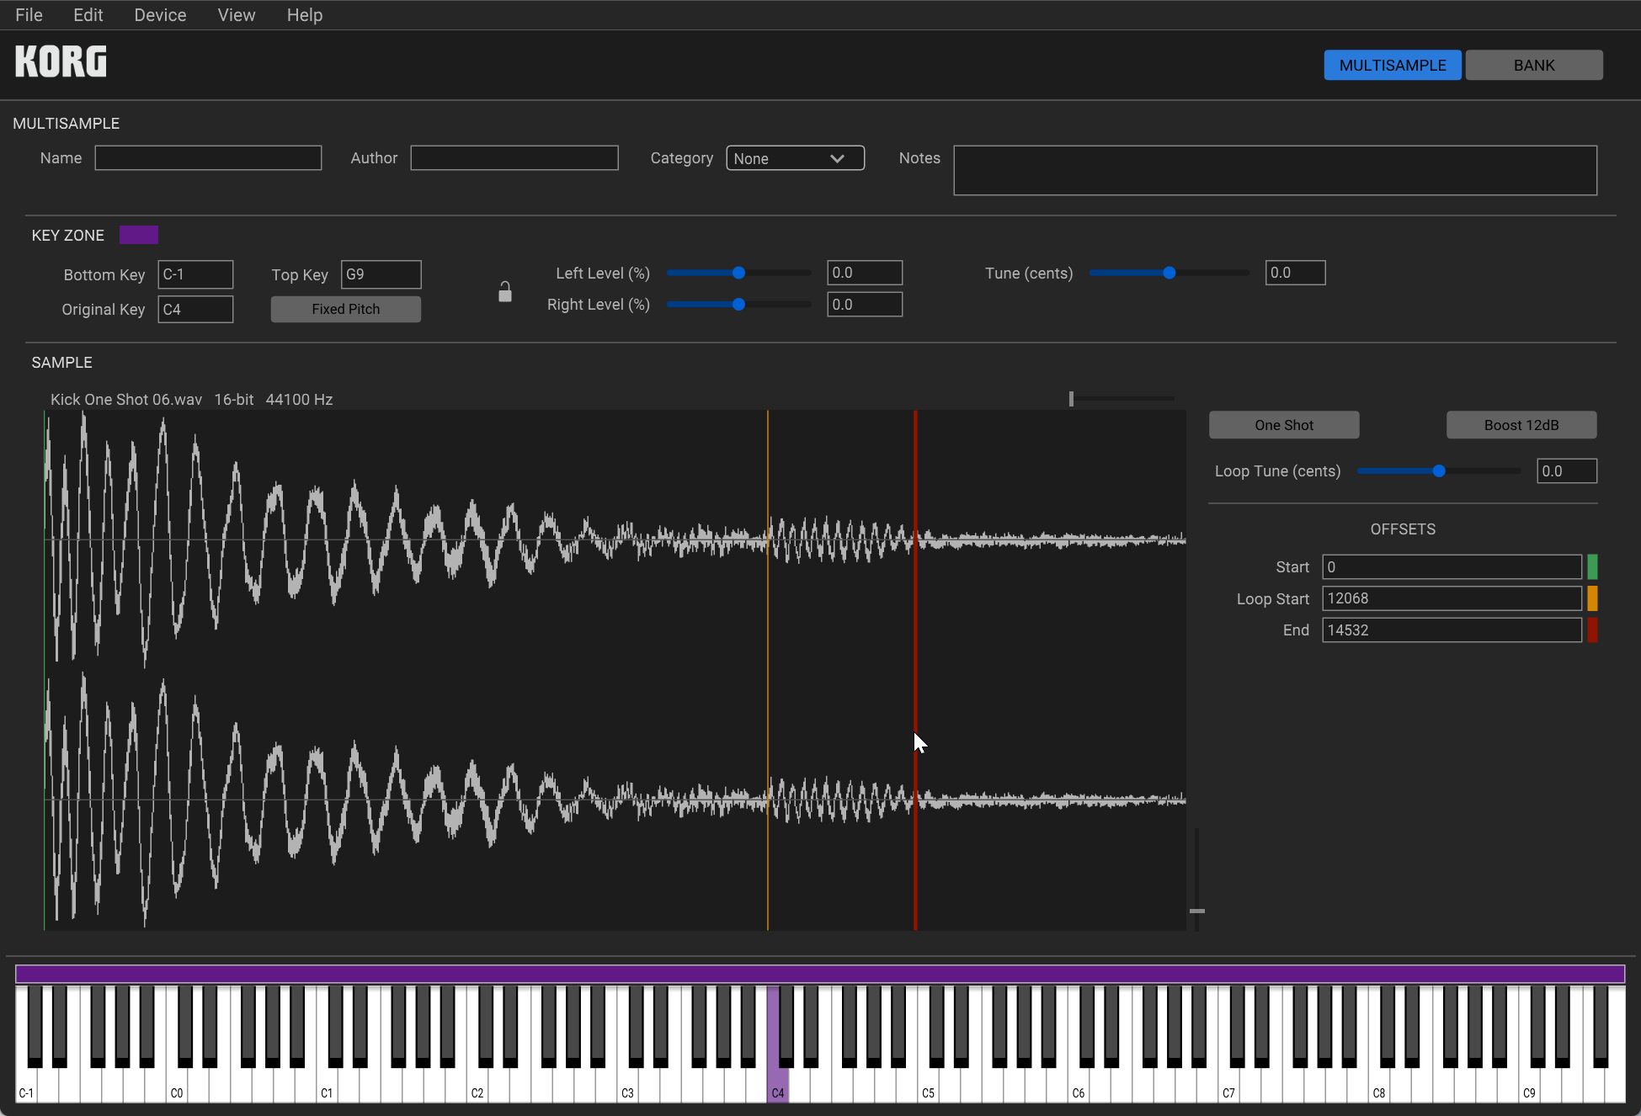
Task: Click the Notes text area
Action: pyautogui.click(x=1275, y=171)
